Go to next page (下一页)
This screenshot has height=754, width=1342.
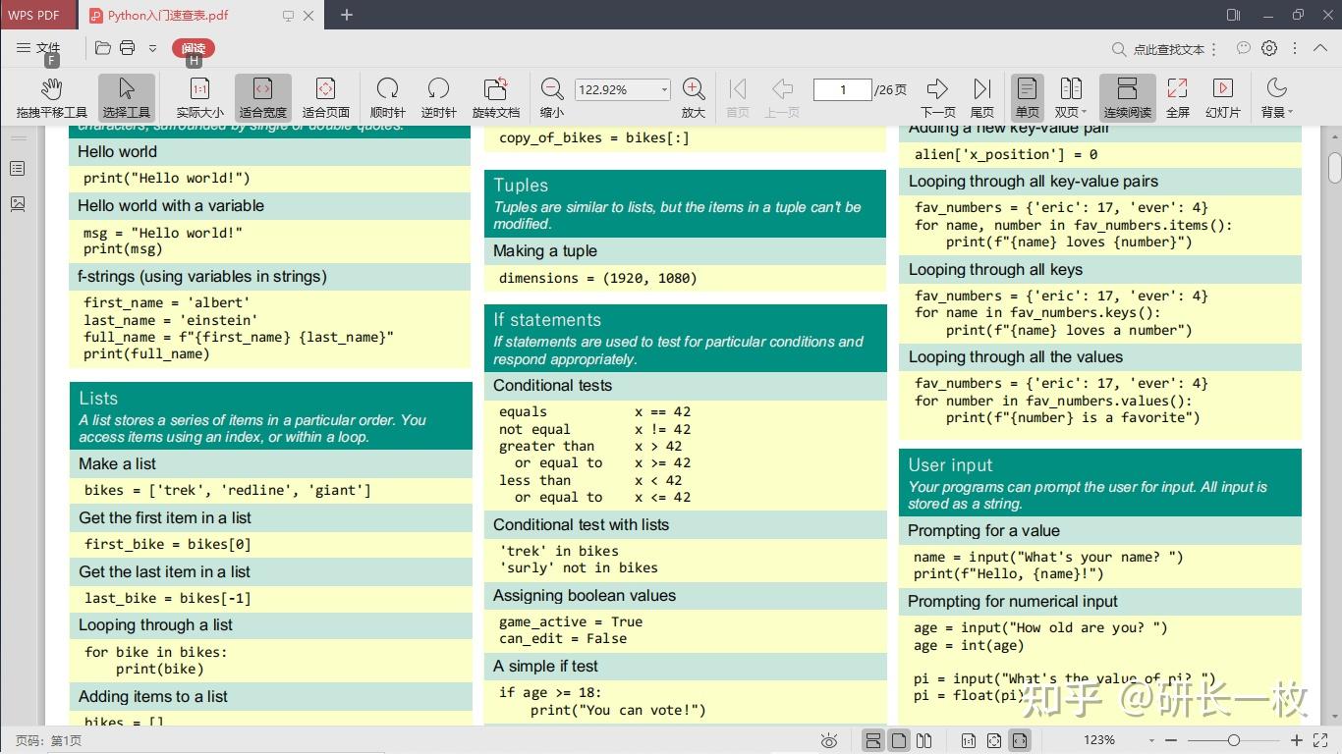(x=937, y=98)
